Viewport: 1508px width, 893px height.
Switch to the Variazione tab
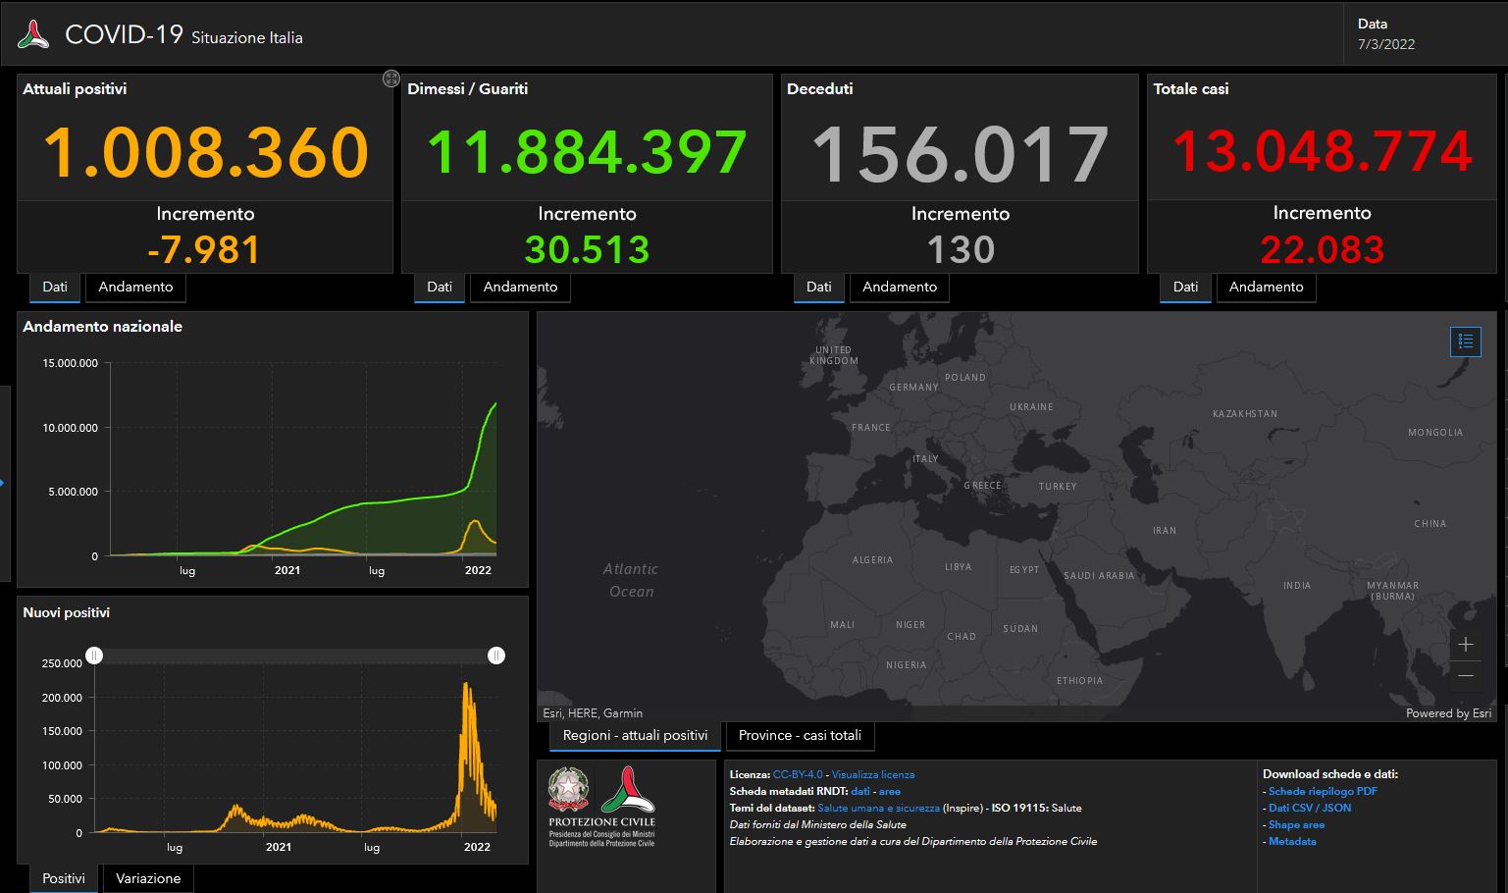(148, 878)
